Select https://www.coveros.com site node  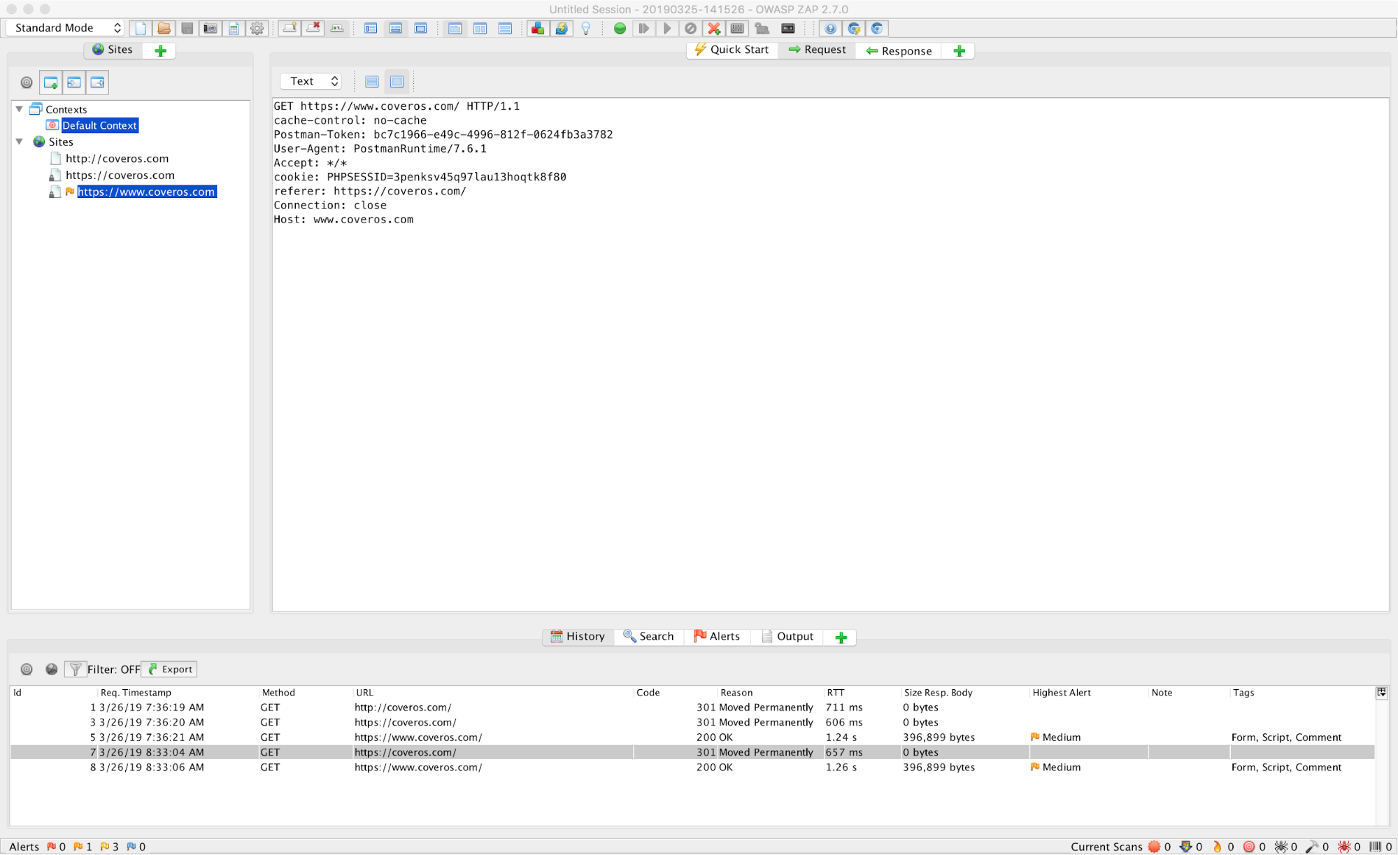[146, 192]
